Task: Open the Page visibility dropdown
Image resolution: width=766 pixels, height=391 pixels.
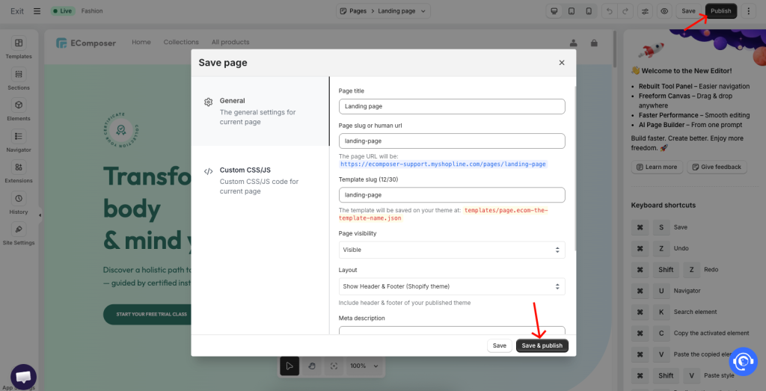Action: pos(451,250)
